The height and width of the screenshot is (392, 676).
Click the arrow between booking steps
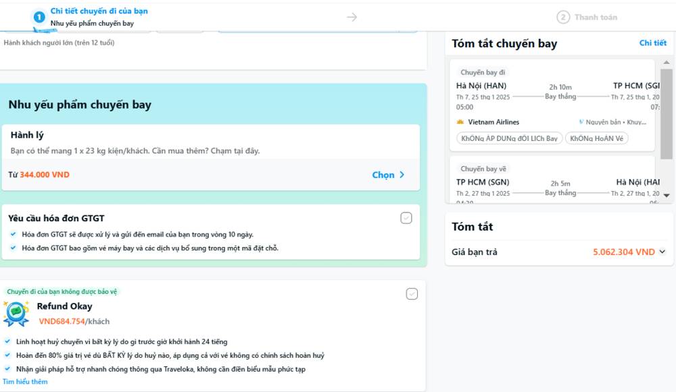(x=352, y=17)
